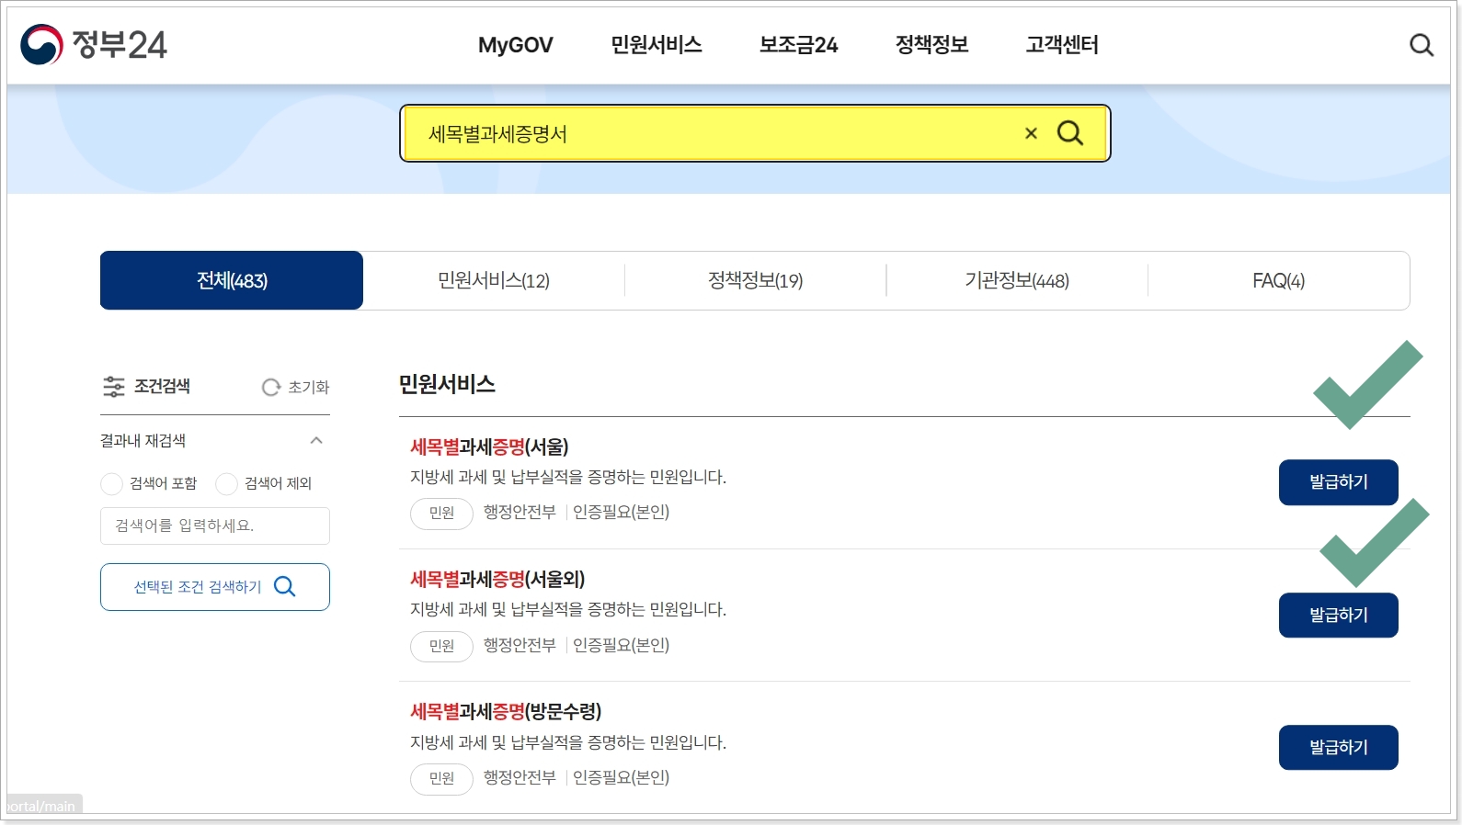Clear the search box with the X icon
This screenshot has height=825, width=1462.
pos(1031,133)
